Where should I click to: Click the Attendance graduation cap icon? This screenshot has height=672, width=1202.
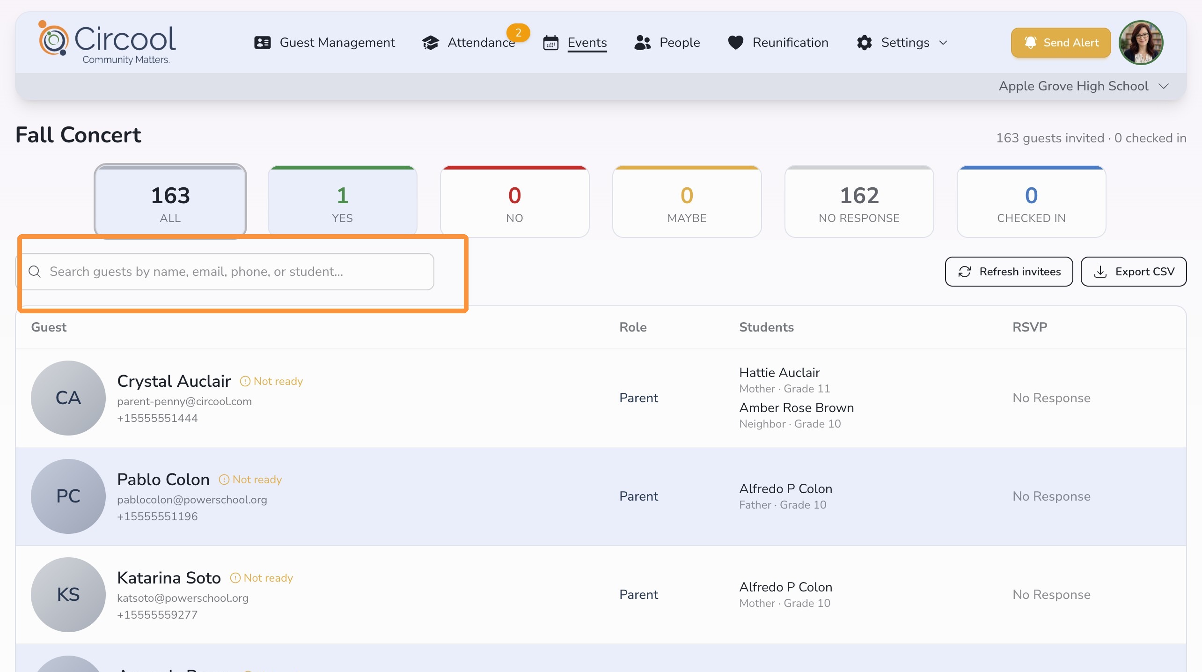coord(430,43)
